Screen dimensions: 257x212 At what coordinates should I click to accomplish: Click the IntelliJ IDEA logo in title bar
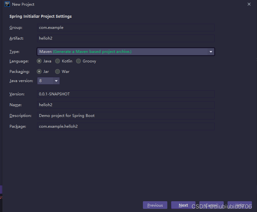coord(7,4)
